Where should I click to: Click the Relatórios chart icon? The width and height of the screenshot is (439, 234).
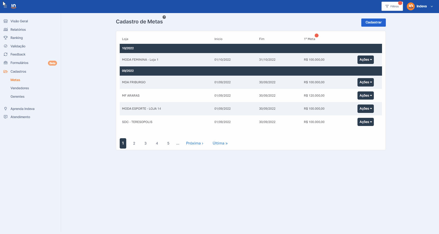pos(5,29)
